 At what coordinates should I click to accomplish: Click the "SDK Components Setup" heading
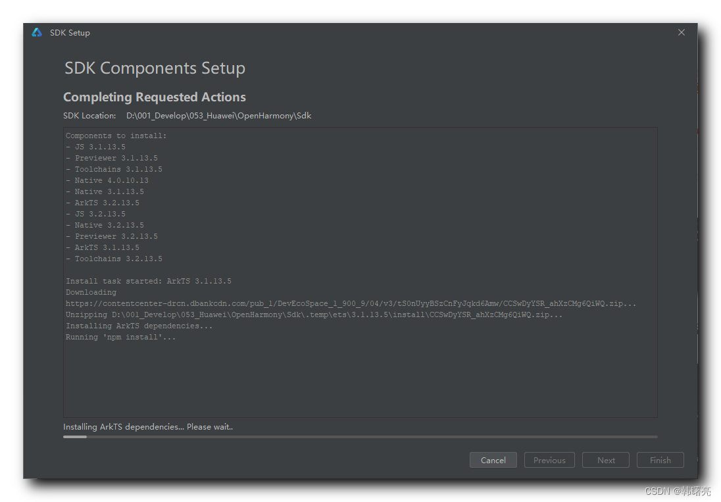point(155,68)
